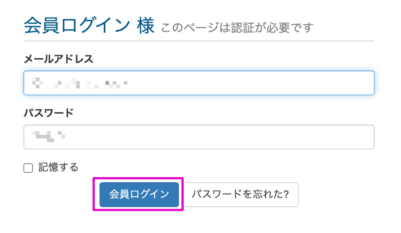
Task: Open the パスワードを忘れた? link
Action: (240, 194)
